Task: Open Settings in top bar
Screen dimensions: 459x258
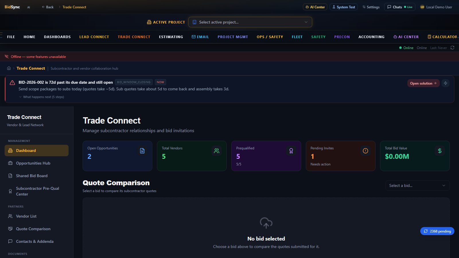Action: tap(371, 7)
